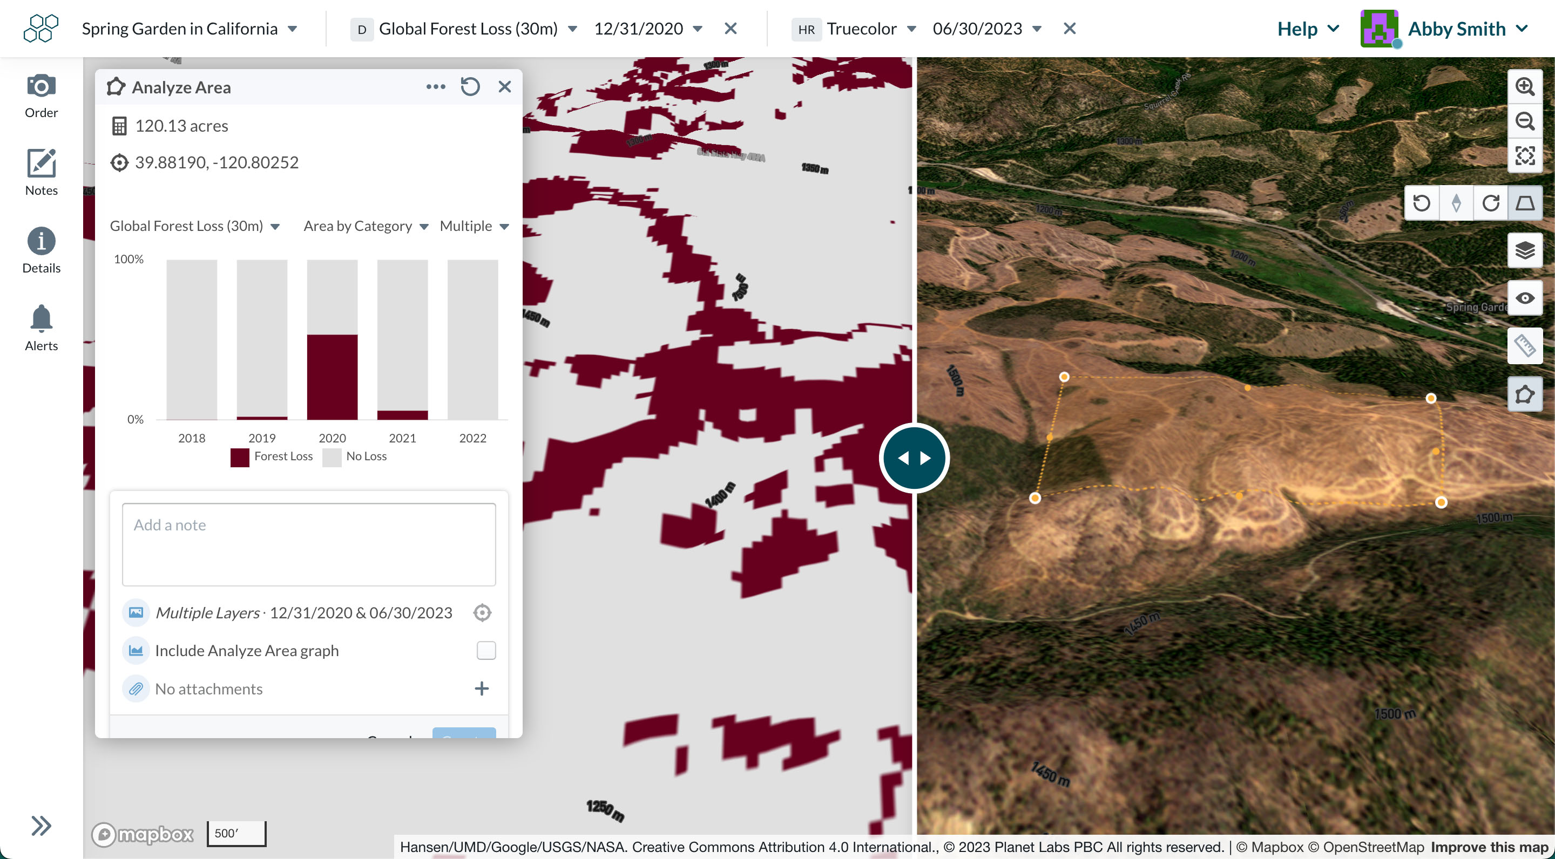
Task: Click the zoom in control on map
Action: click(1525, 87)
